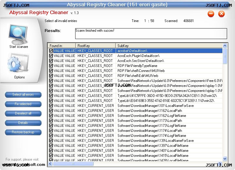Toggle checkbox for RDP.File\shell\Connect\MUIVerb row
235x170 pixels.
51,70
